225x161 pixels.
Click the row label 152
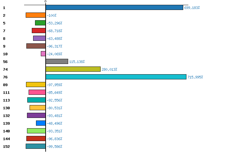pyautogui.click(x=6, y=147)
